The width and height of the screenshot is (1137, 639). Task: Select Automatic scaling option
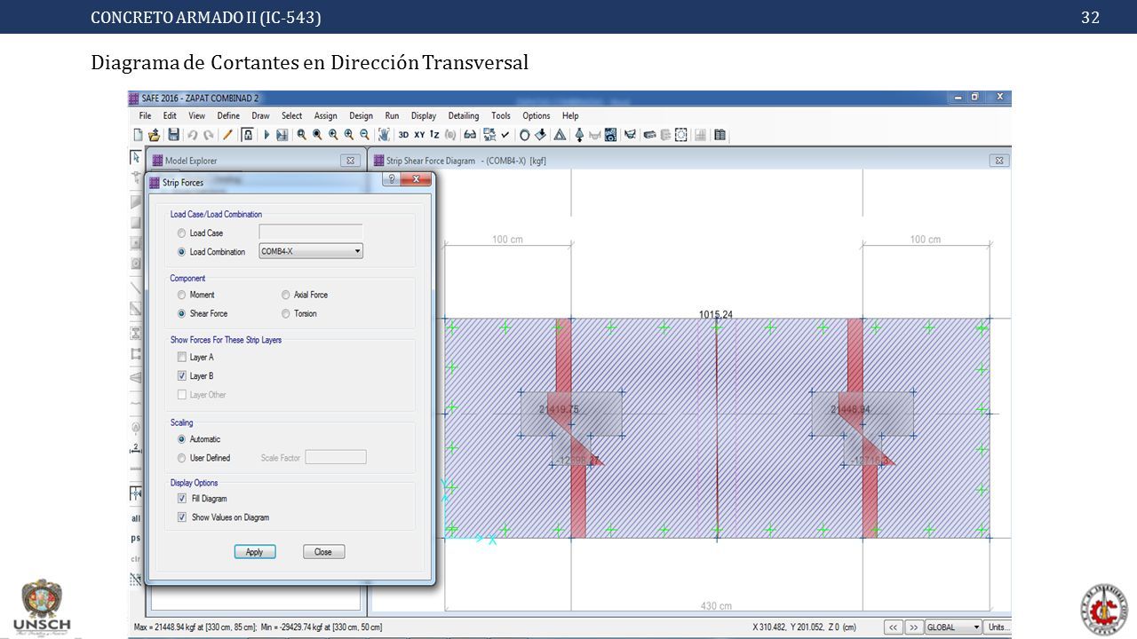182,439
